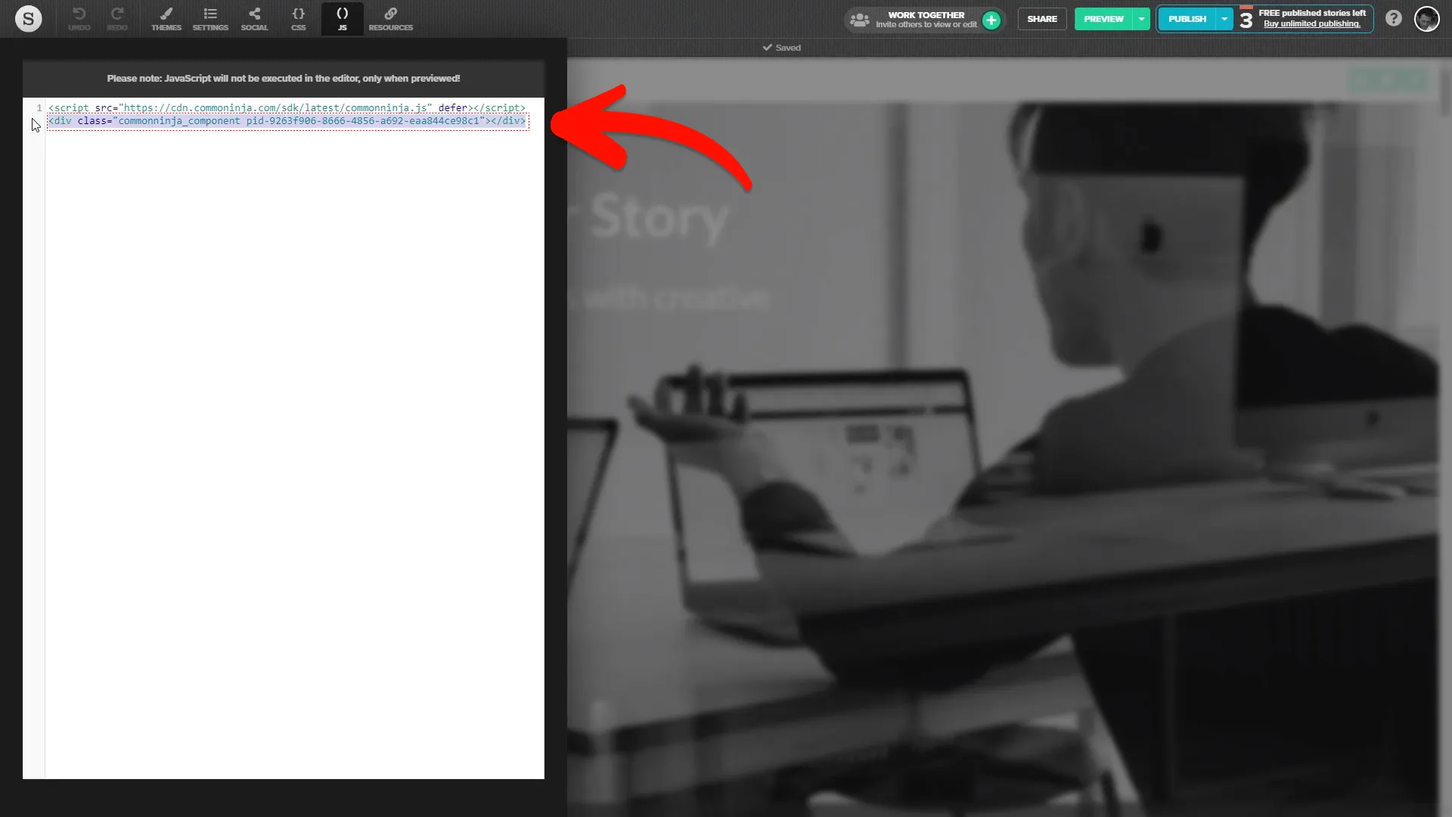Click line number 1 in gutter
Viewport: 1452px width, 817px height.
(x=39, y=108)
